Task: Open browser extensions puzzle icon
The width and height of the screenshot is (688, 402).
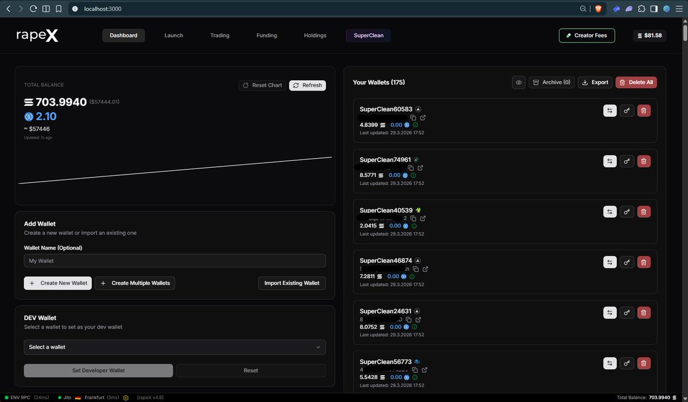Action: 642,9
